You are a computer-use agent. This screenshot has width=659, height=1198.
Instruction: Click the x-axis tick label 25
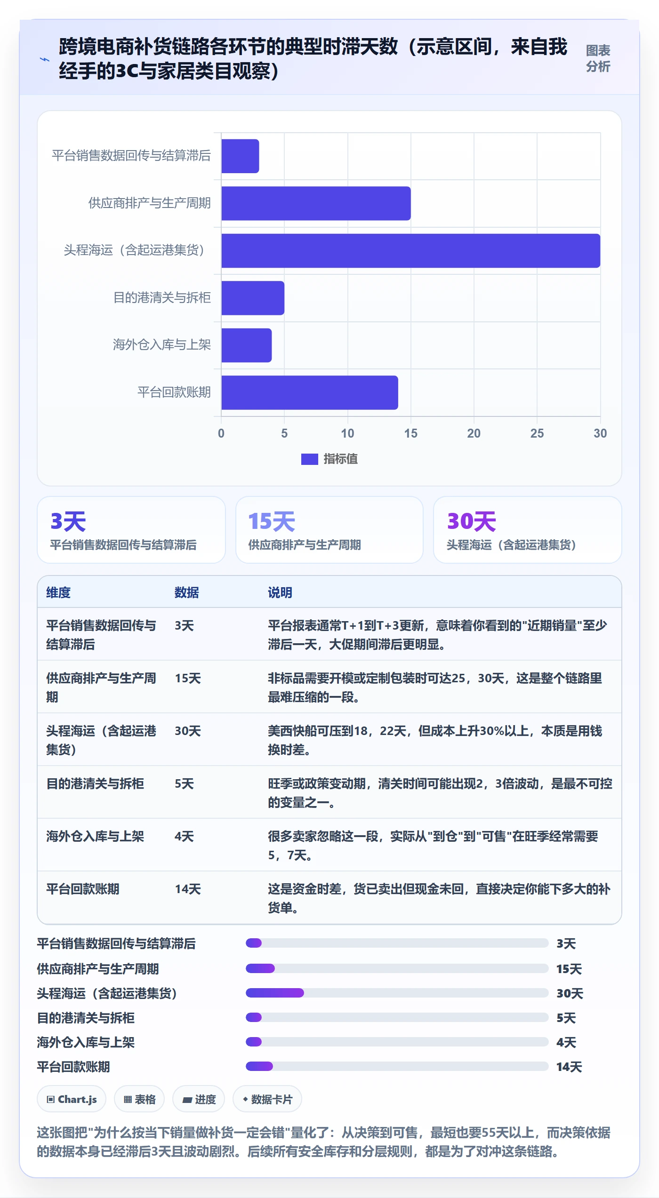tap(537, 433)
